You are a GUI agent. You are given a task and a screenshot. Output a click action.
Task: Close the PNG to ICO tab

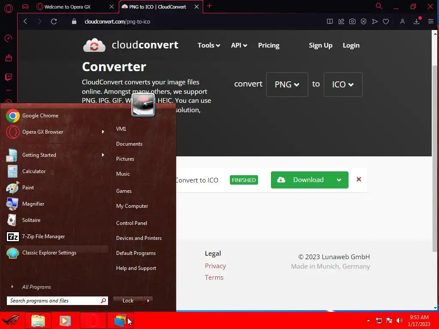(196, 7)
